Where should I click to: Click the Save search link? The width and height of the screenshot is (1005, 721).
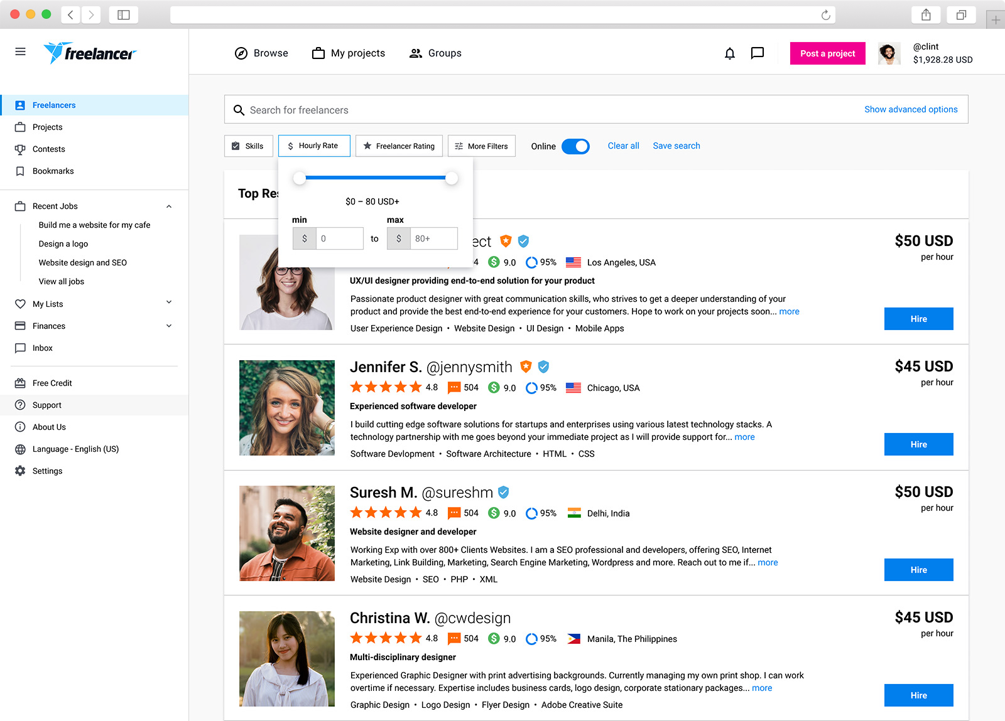[676, 146]
